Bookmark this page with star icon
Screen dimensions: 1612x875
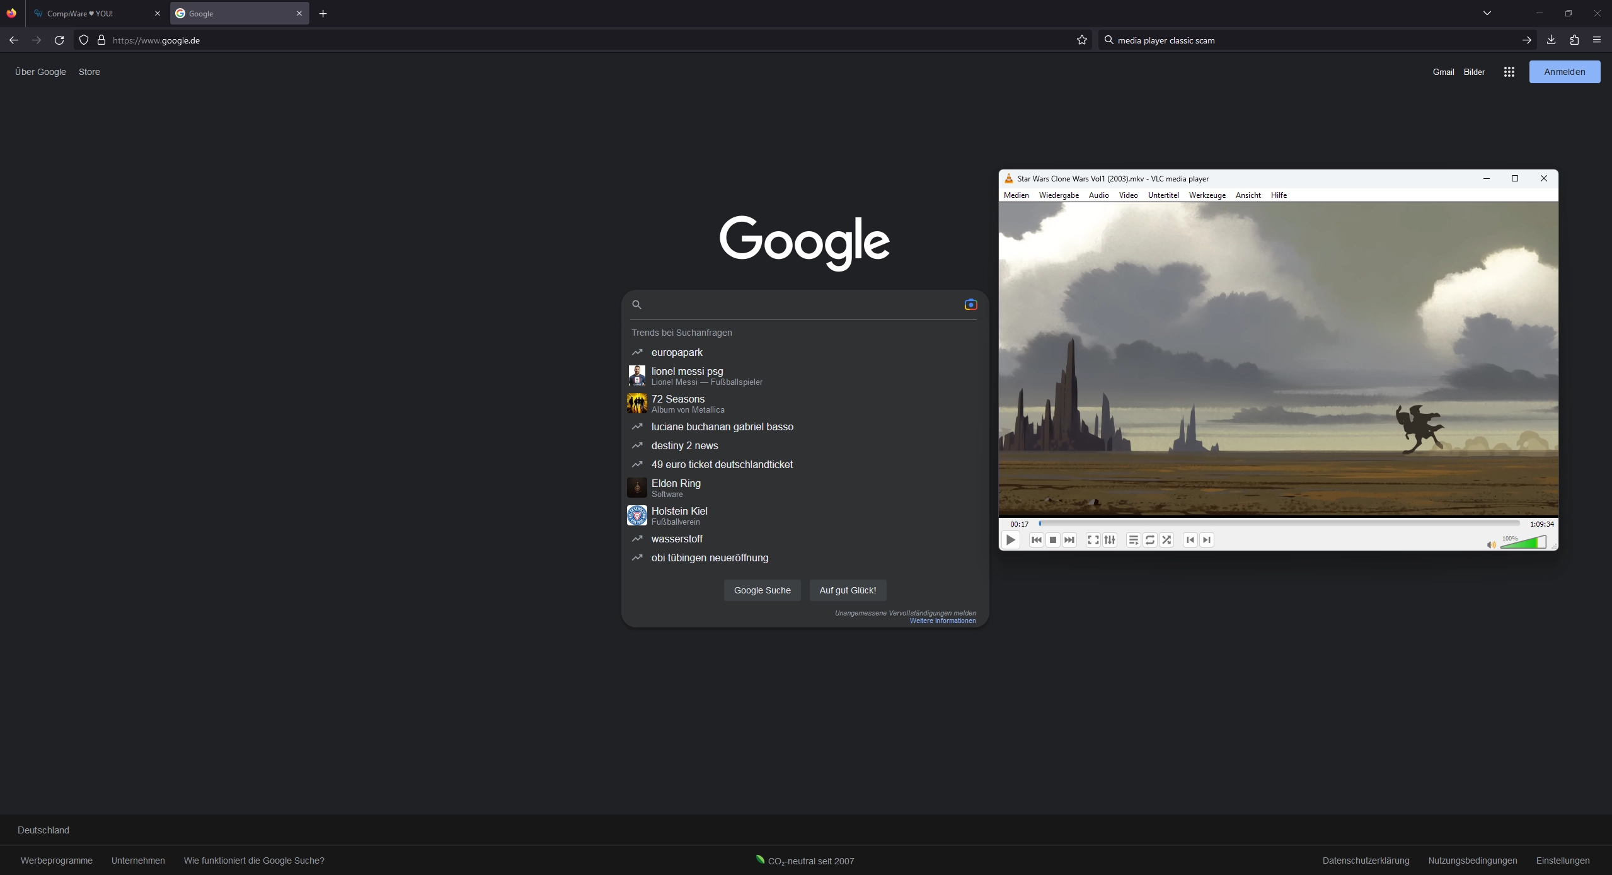click(x=1082, y=40)
